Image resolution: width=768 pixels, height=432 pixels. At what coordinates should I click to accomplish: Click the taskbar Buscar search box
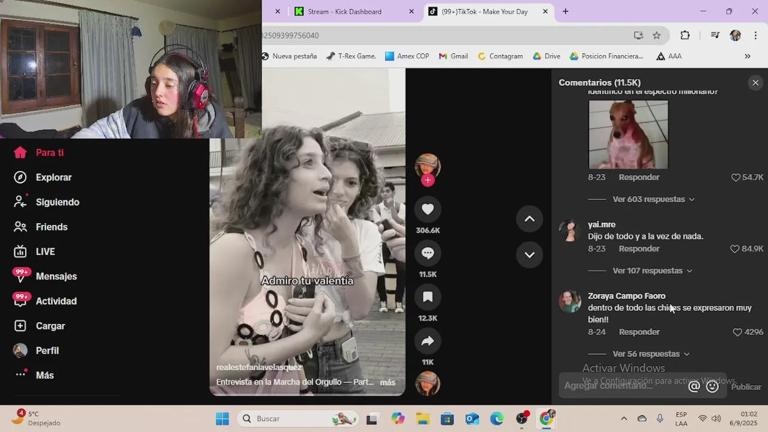(299, 419)
